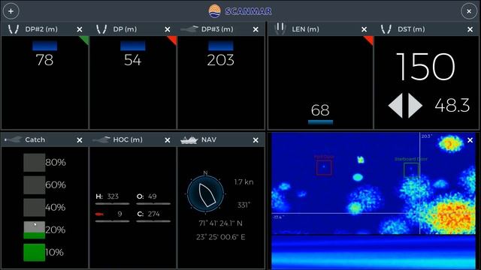Click the green corner flag on DP#2
Viewport: 481px width, 270px height.
(85, 40)
